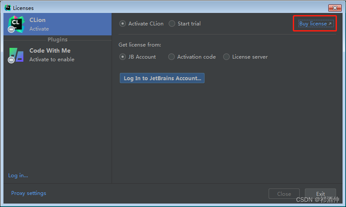This screenshot has height=207, width=346.
Task: Click the Code With Me plugin icon
Action: coord(16,55)
